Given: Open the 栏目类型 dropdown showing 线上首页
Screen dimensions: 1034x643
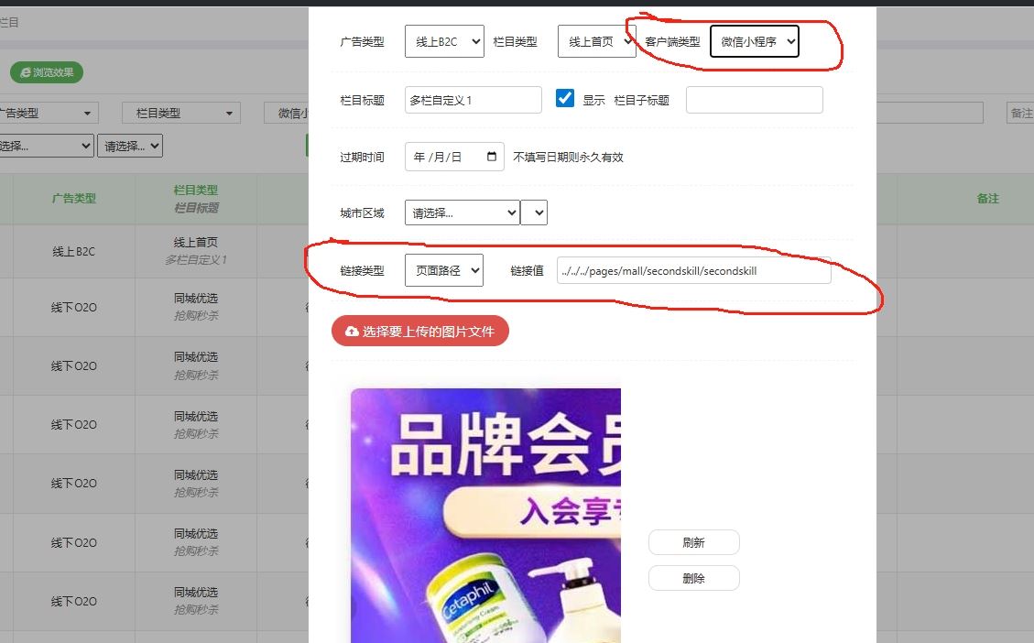Looking at the screenshot, I should (x=596, y=41).
